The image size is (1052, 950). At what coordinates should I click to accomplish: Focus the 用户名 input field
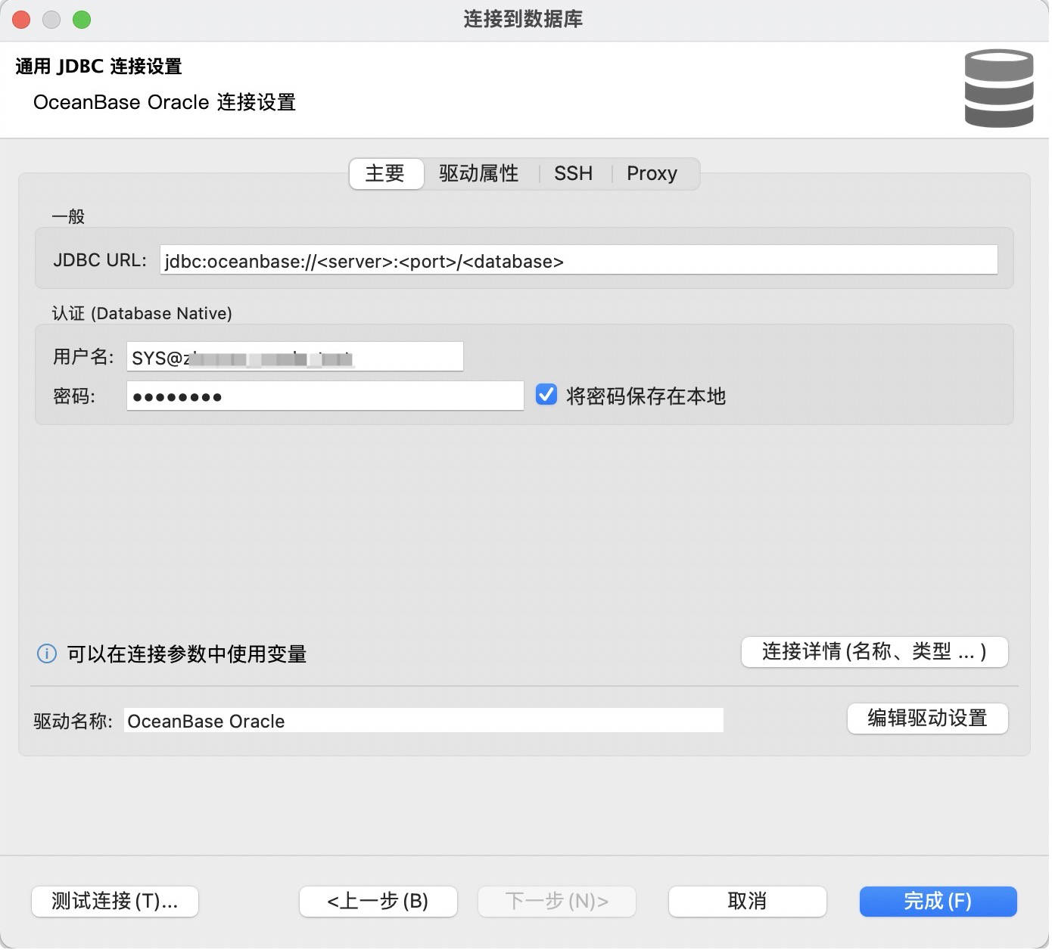295,357
